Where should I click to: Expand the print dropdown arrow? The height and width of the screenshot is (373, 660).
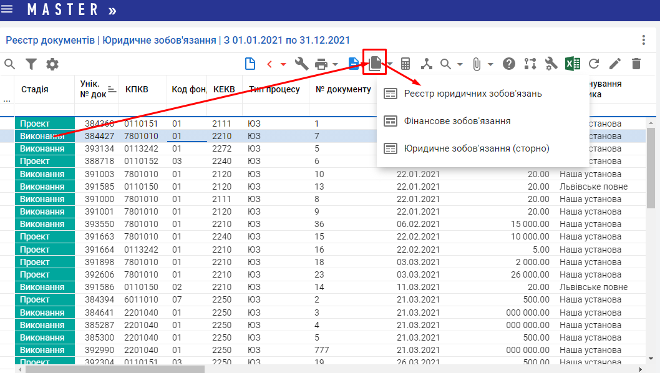pyautogui.click(x=335, y=64)
